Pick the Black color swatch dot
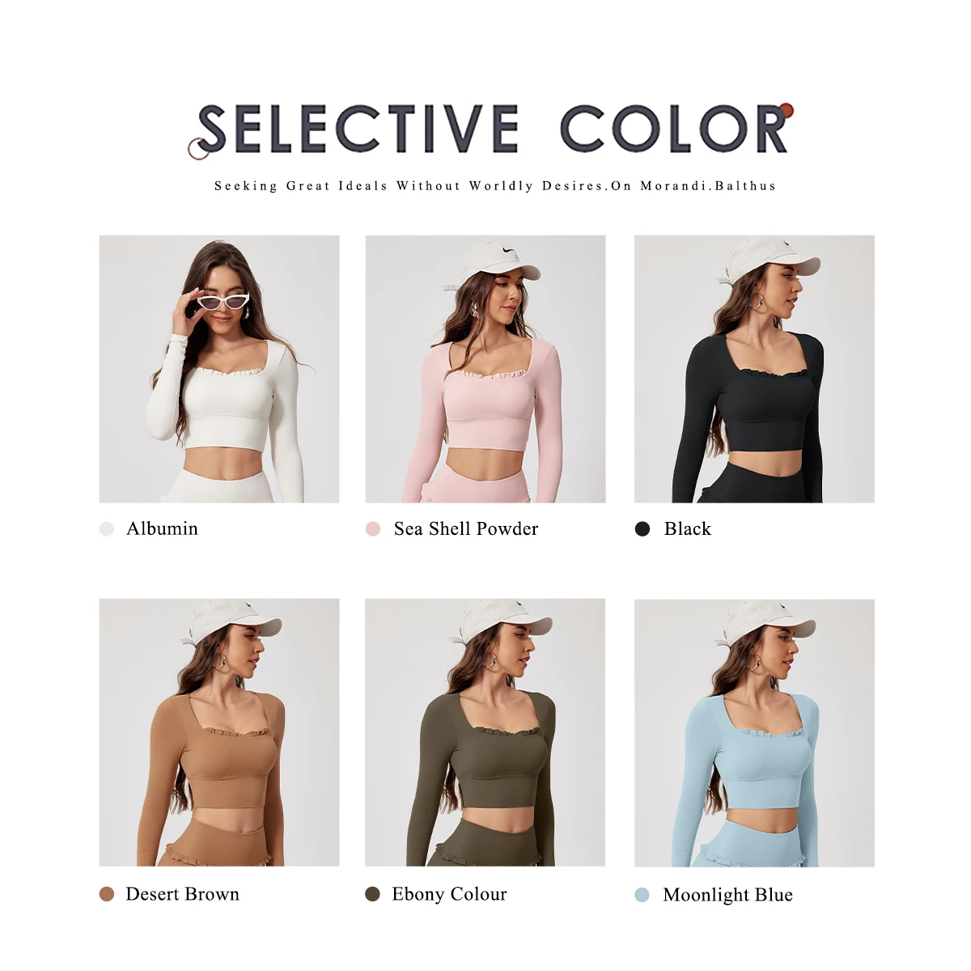Screen dimensions: 971x971 click(x=642, y=529)
